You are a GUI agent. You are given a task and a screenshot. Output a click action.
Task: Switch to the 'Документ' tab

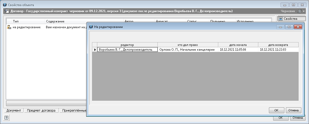[14, 111]
